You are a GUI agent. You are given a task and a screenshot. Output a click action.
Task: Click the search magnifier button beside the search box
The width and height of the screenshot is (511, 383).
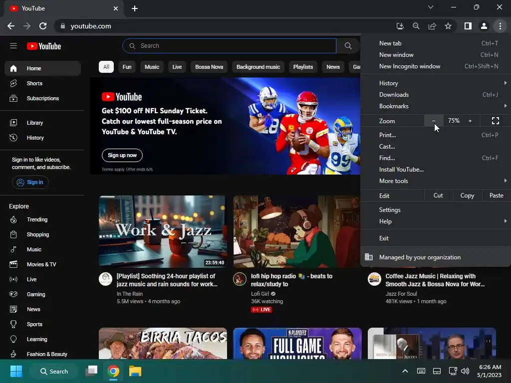(348, 46)
